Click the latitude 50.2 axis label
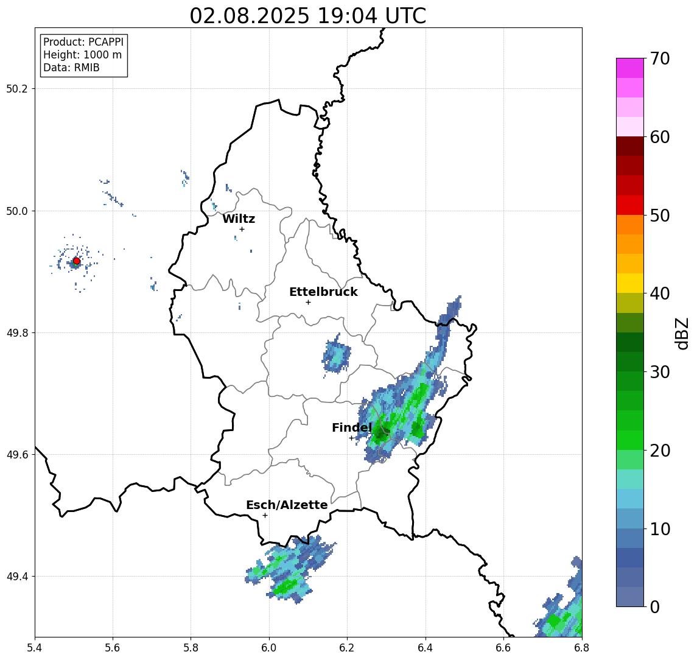The width and height of the screenshot is (697, 660). click(x=17, y=88)
